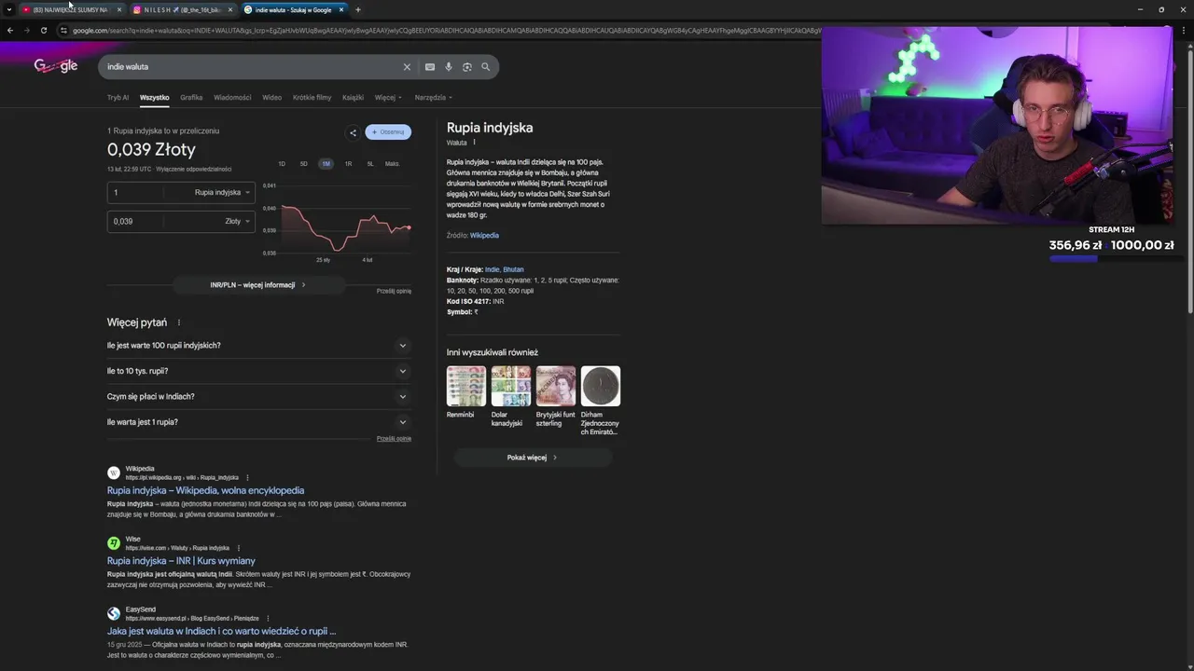Set chart range to 5D
The height and width of the screenshot is (671, 1194).
point(303,164)
